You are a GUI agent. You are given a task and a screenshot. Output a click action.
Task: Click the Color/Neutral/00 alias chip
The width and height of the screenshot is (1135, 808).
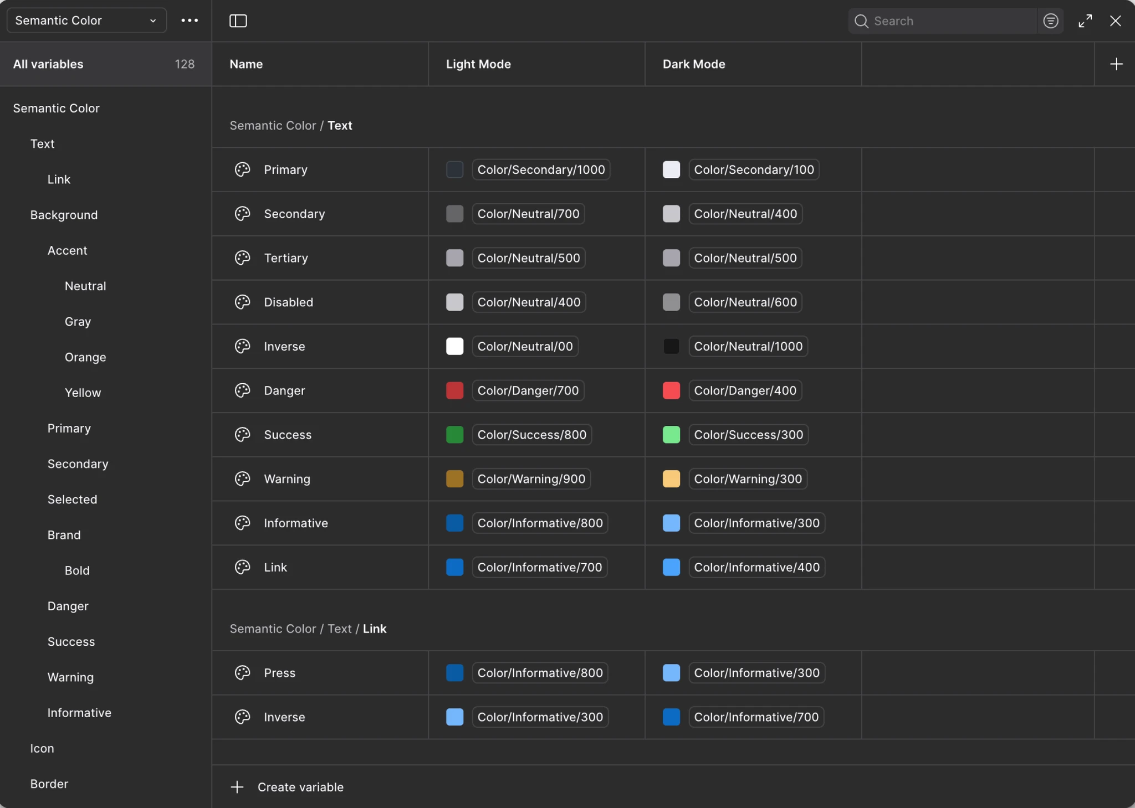(525, 346)
